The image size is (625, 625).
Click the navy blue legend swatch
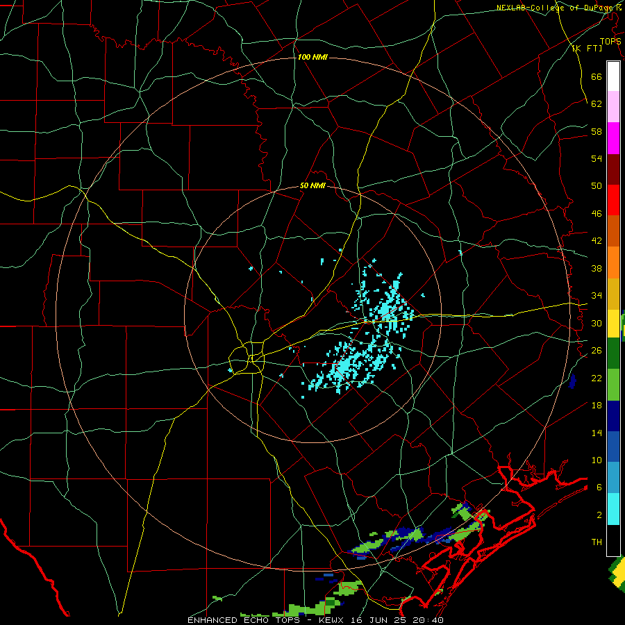pos(613,416)
